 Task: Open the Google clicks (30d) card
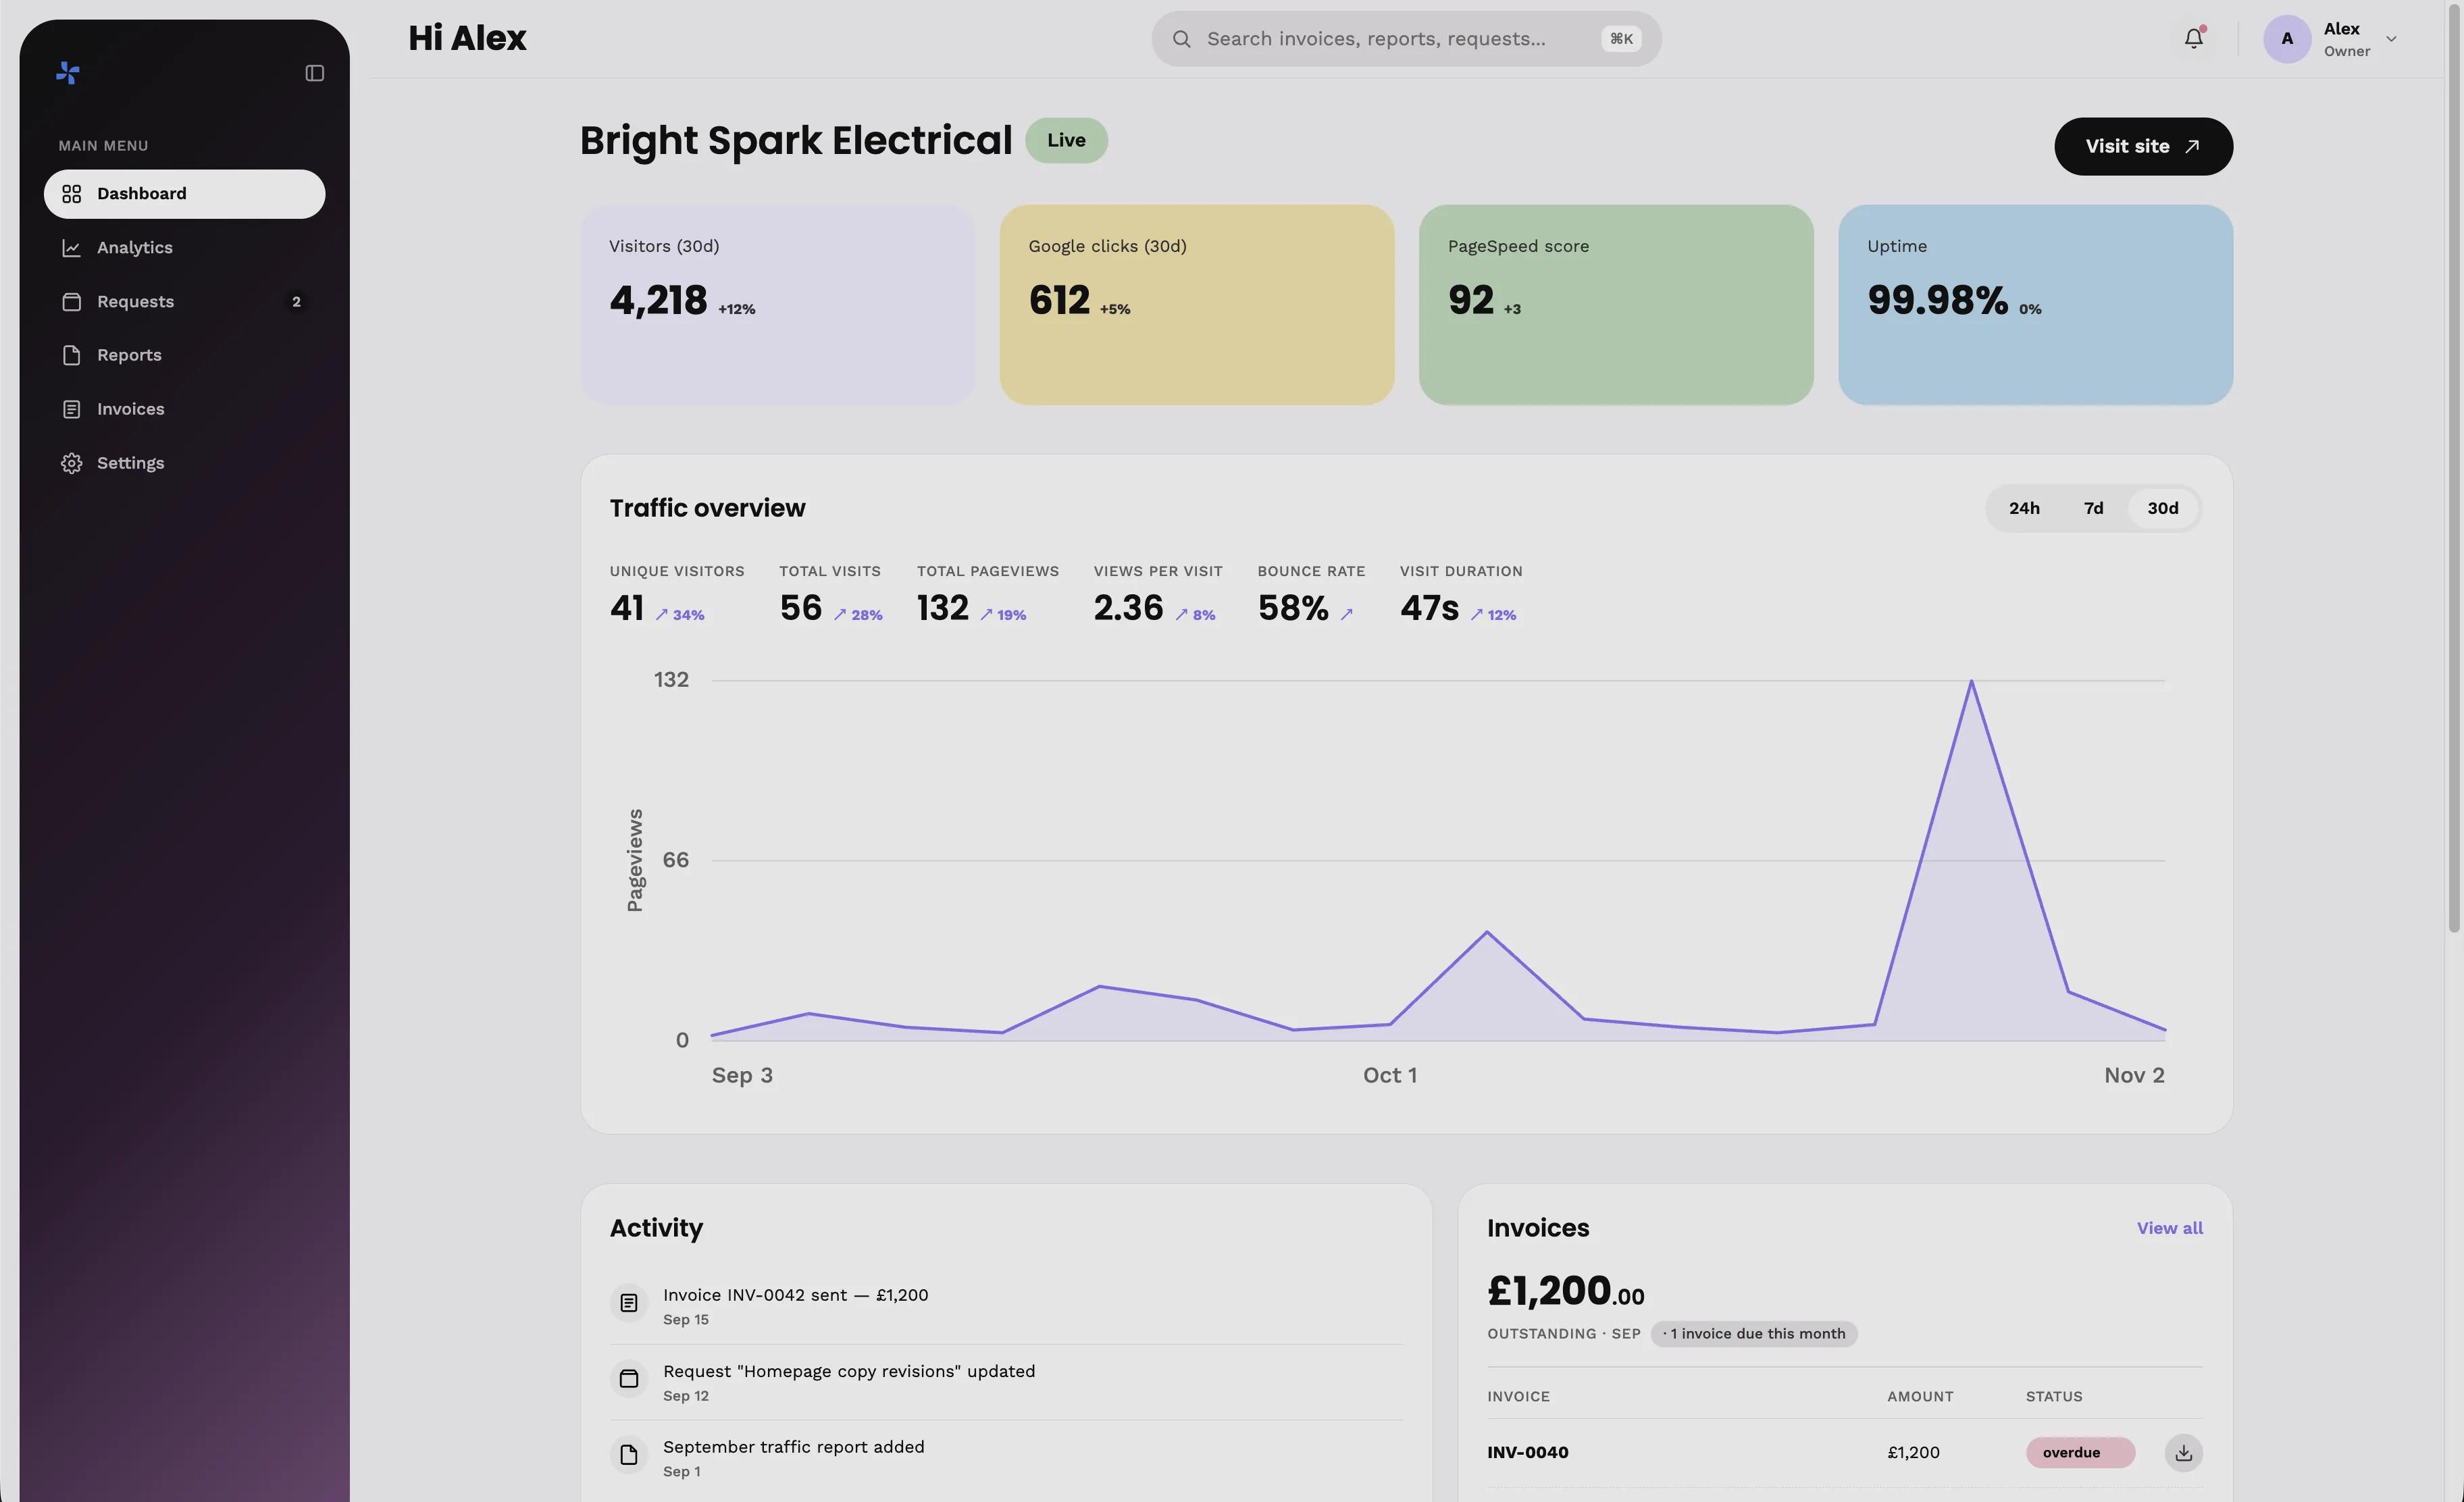(1196, 305)
